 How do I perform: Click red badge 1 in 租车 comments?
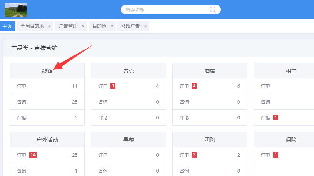[x=276, y=117]
